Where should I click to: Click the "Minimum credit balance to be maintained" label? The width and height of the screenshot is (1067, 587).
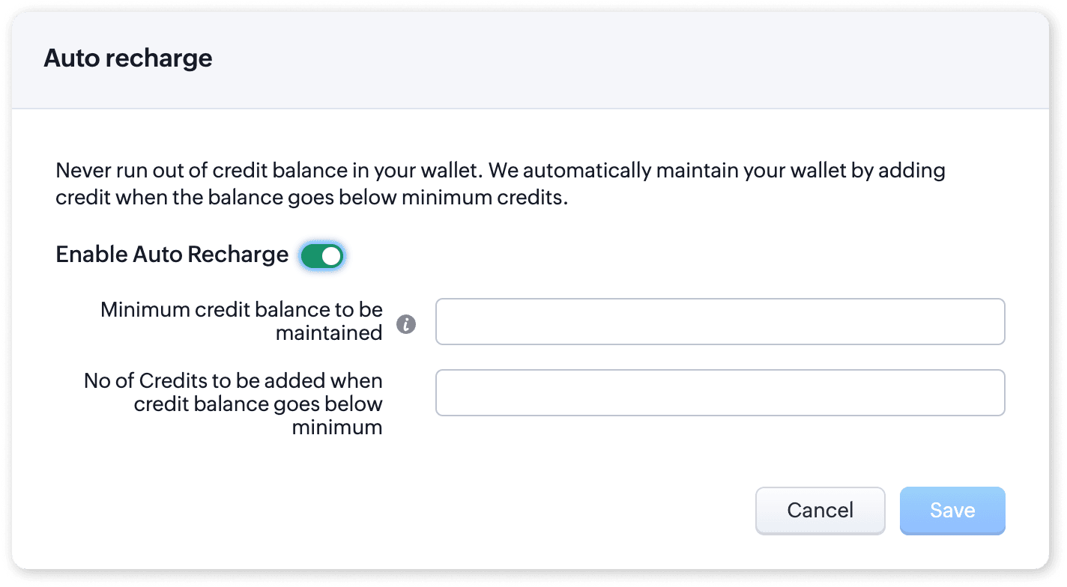tap(241, 320)
